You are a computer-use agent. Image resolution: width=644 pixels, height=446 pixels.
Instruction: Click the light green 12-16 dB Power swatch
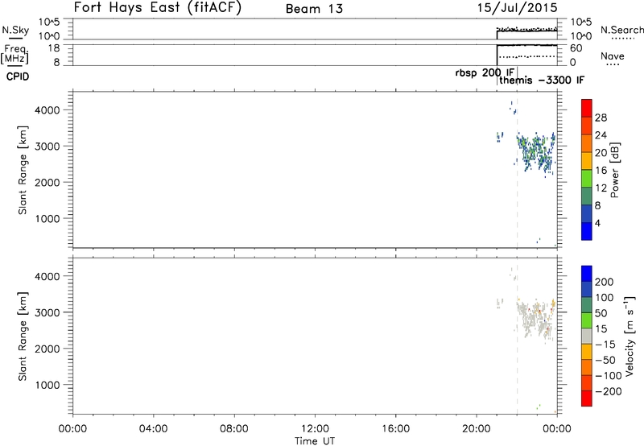587,179
